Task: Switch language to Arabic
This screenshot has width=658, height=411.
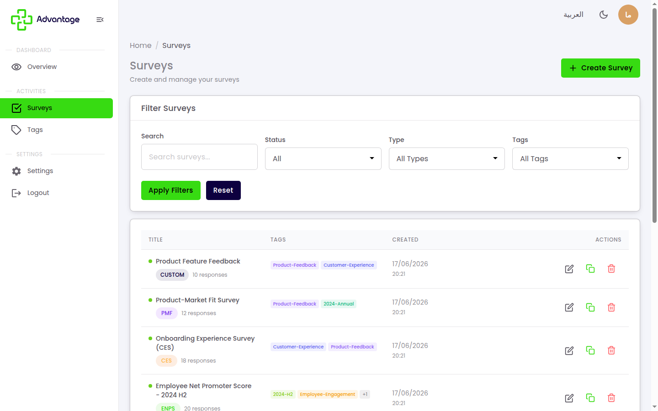Action: [x=573, y=15]
